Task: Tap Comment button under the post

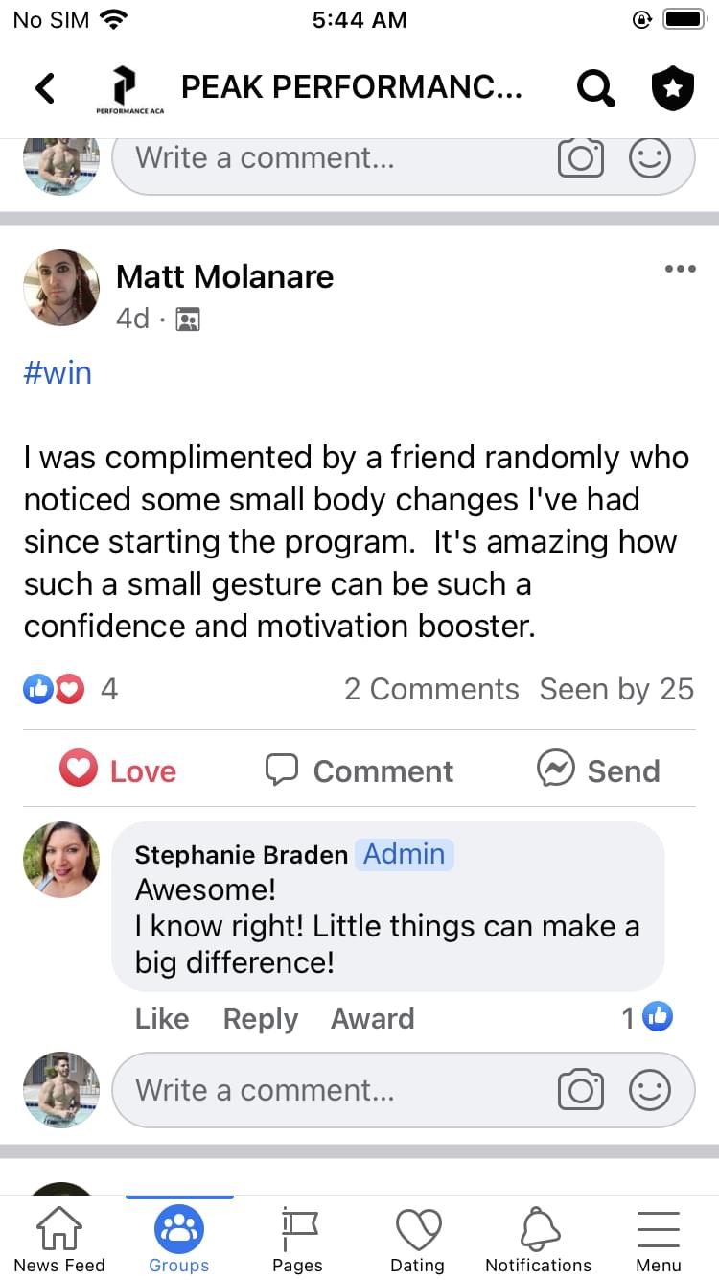Action: pyautogui.click(x=359, y=770)
